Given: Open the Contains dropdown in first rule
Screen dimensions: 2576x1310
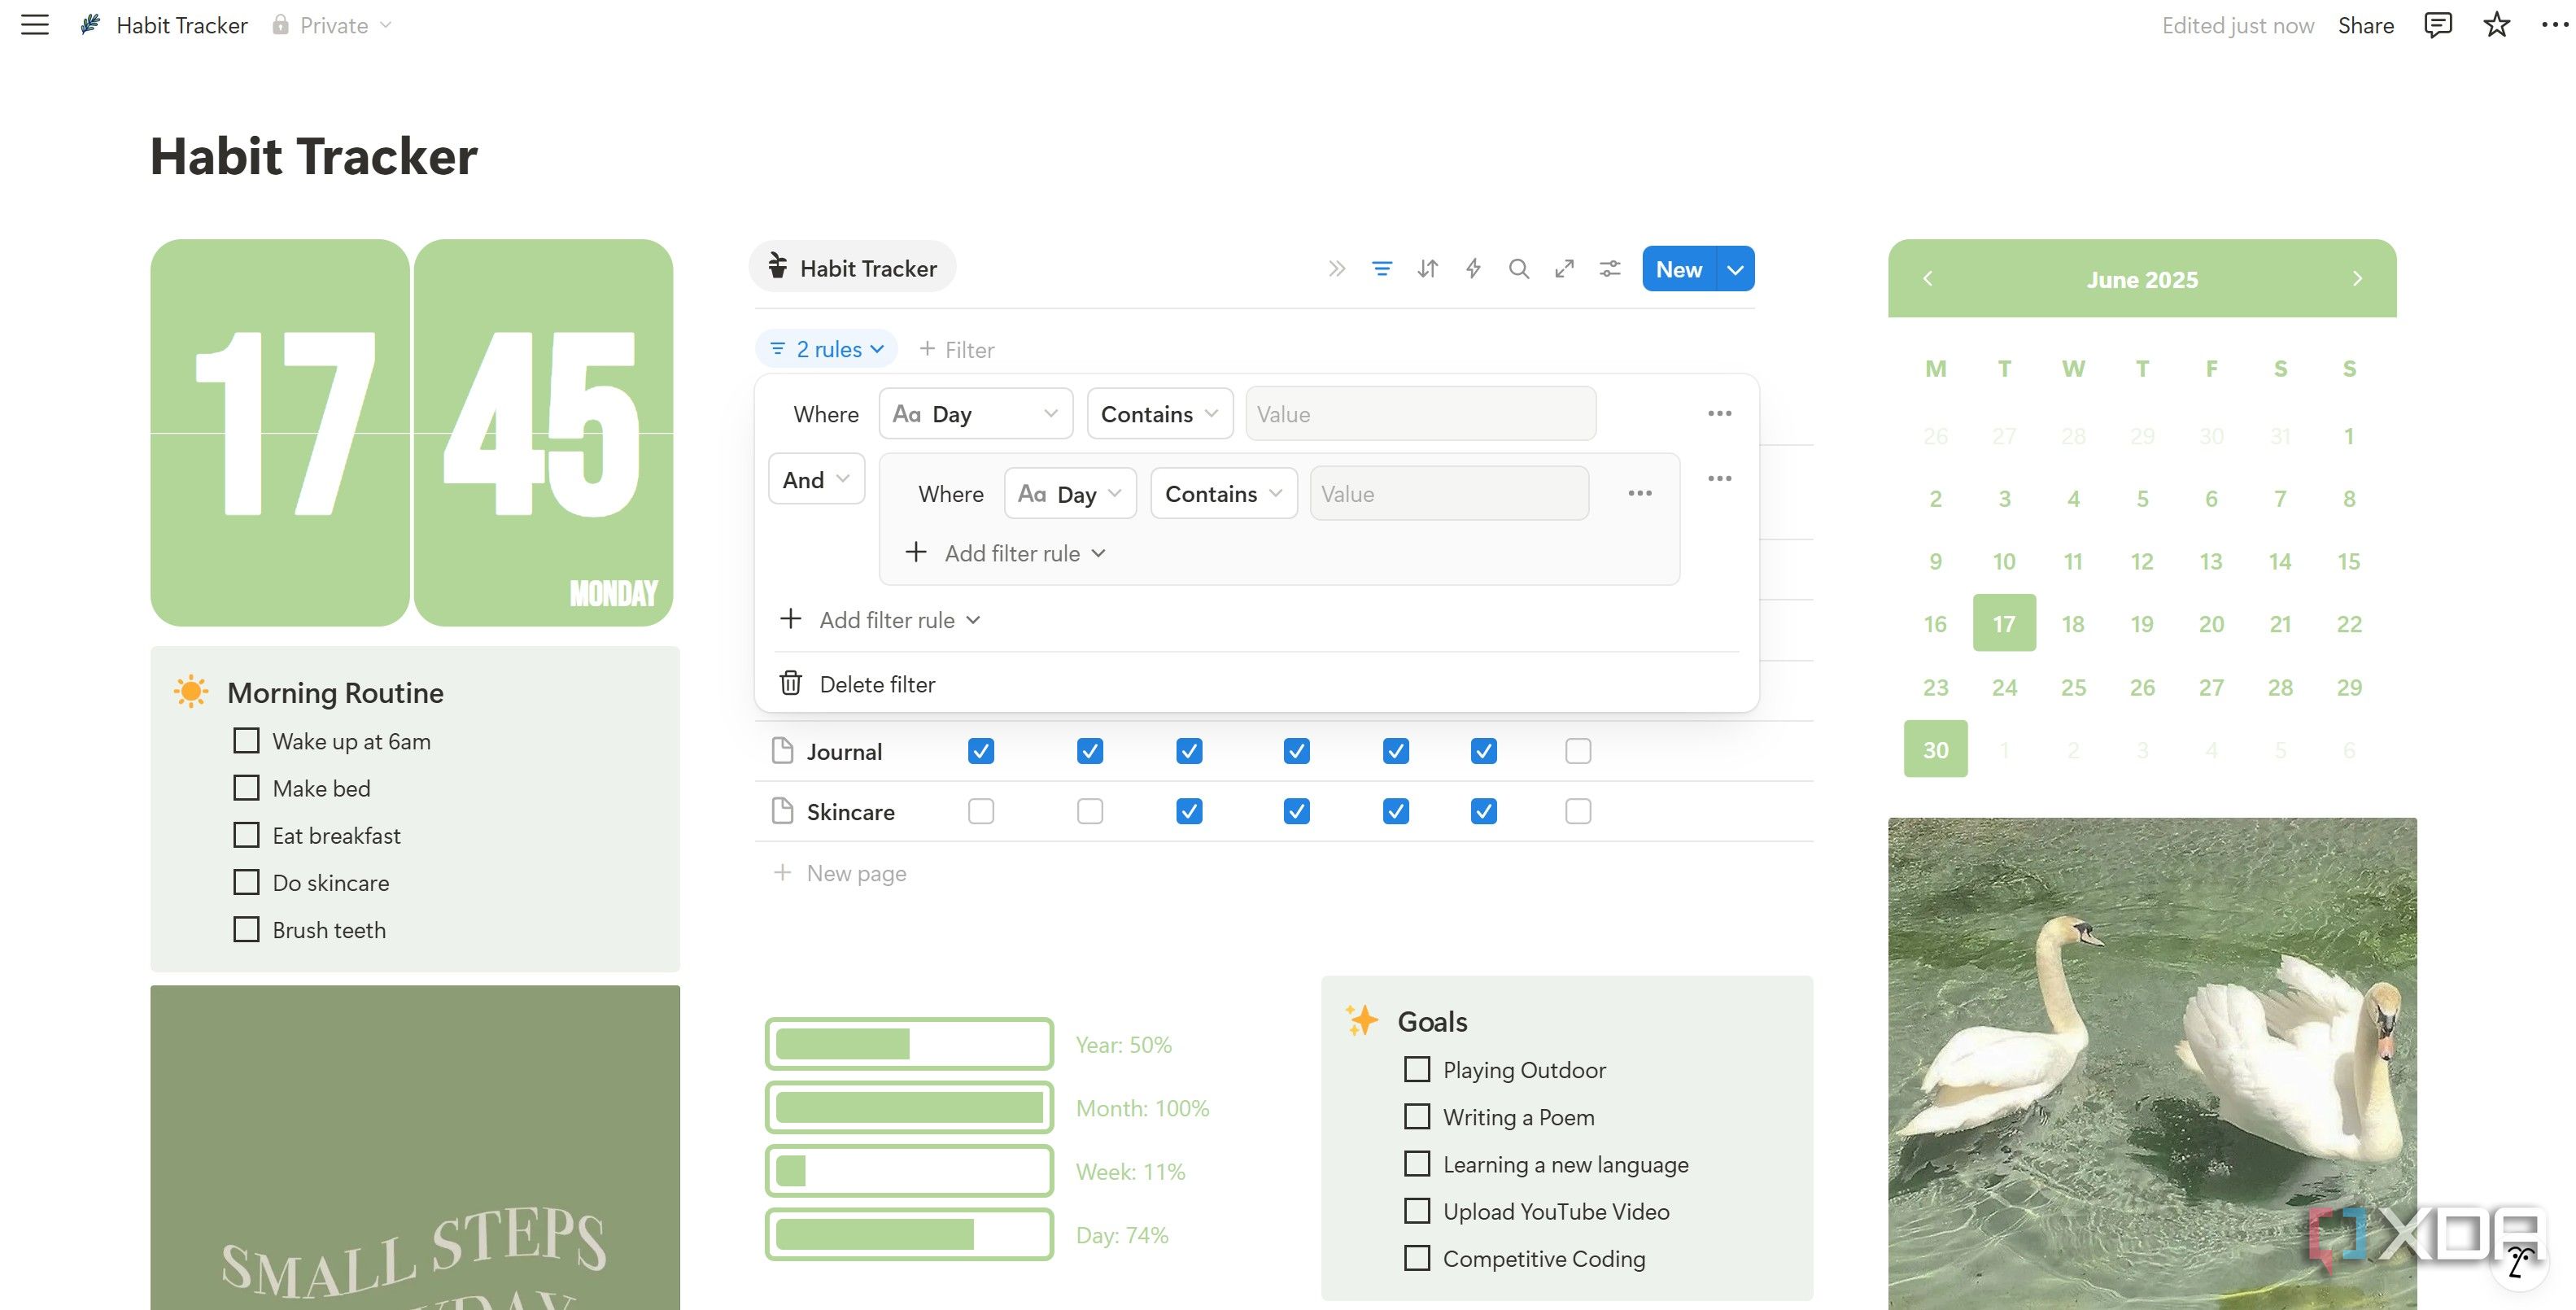Looking at the screenshot, I should click(1160, 413).
